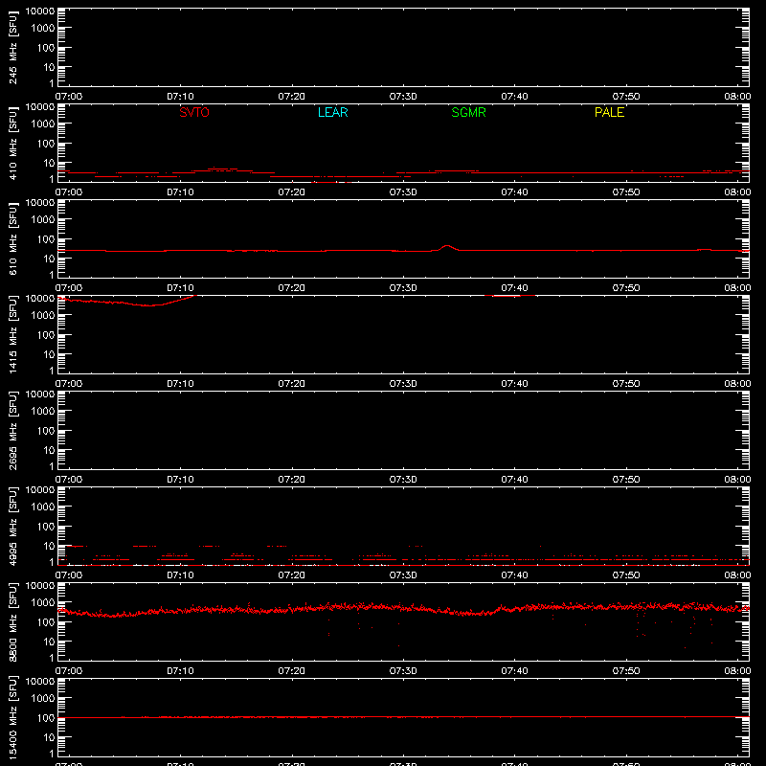The height and width of the screenshot is (766, 766).
Task: Click the 07:00 label under the 245 MHz plot
Action: [69, 97]
